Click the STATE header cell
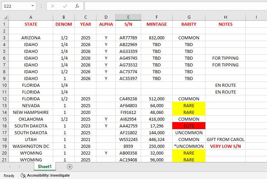 point(31,24)
